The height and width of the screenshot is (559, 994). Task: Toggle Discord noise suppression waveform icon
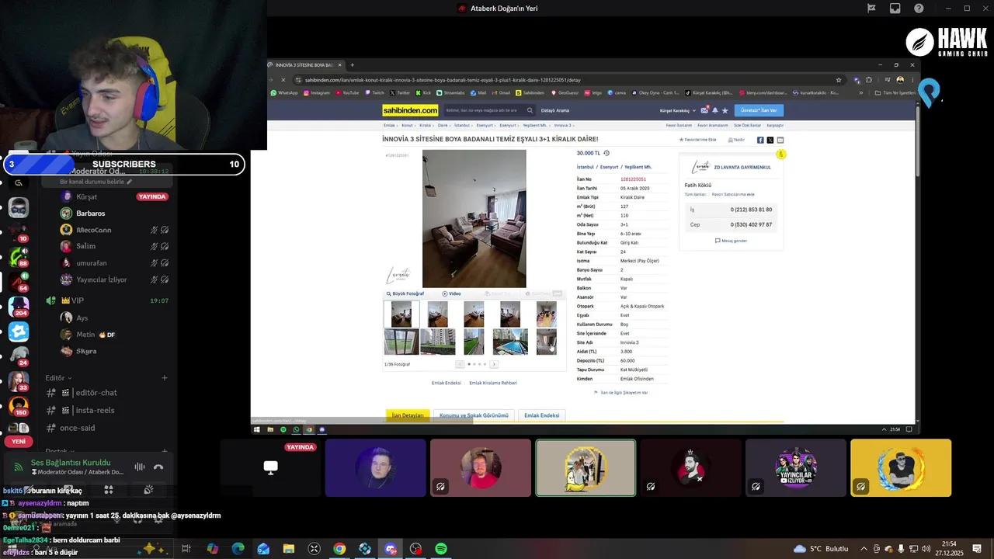pos(140,467)
